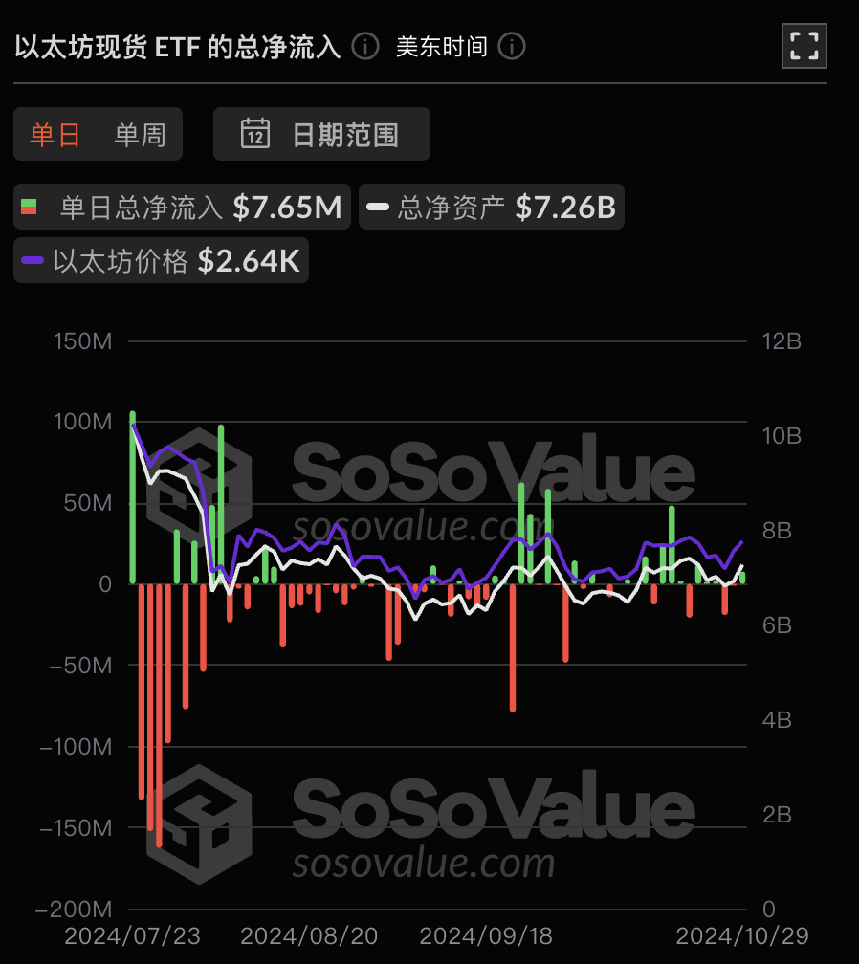This screenshot has height=964, width=859.
Task: Click the −200M left axis label
Action: pyautogui.click(x=74, y=909)
